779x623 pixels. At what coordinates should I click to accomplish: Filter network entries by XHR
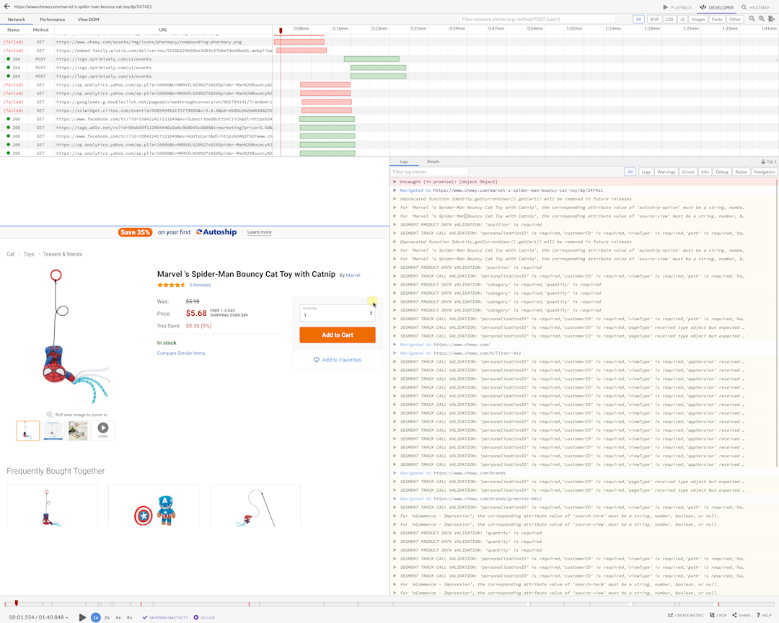pos(654,19)
